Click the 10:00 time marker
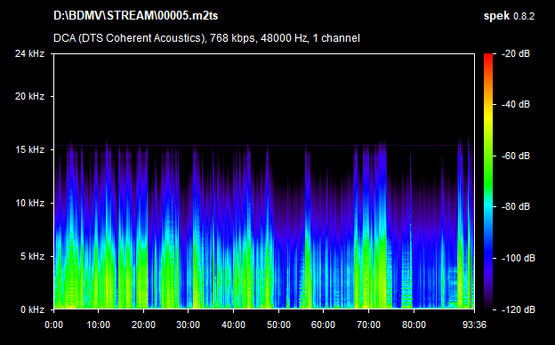 pos(99,325)
